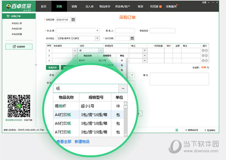Expand the 供应商 dropdown
This screenshot has width=226, height=160.
click(x=97, y=30)
